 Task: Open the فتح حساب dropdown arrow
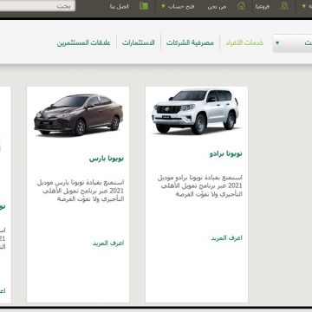(x=163, y=6)
